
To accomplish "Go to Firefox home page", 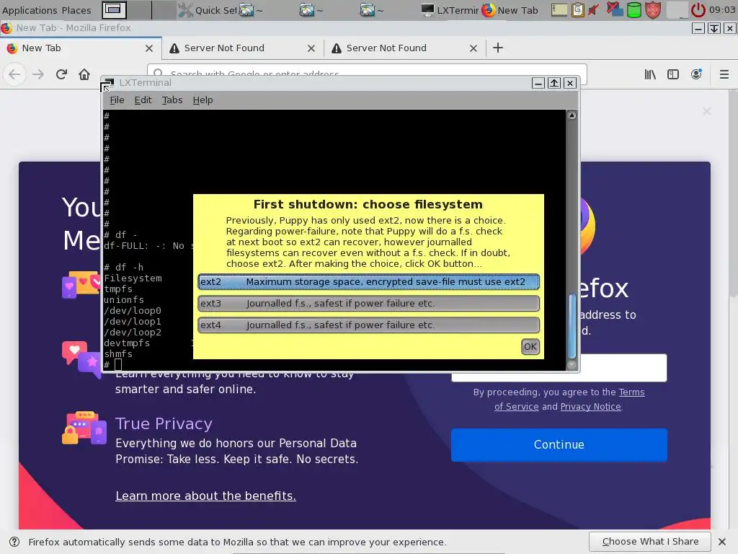I will 84,74.
